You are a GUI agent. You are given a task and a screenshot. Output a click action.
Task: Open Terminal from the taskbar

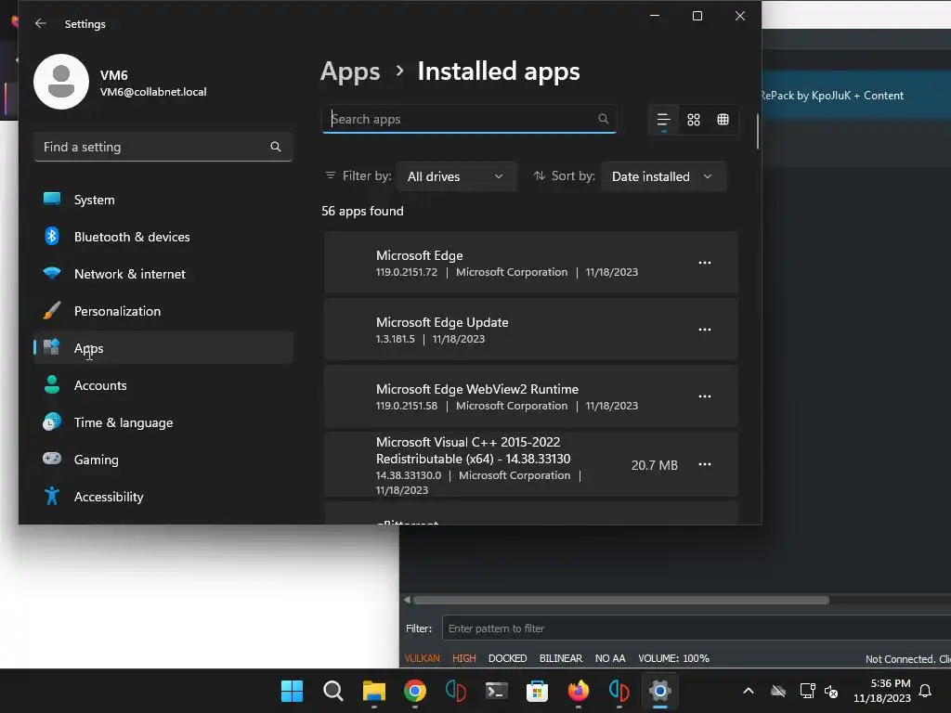pos(496,691)
